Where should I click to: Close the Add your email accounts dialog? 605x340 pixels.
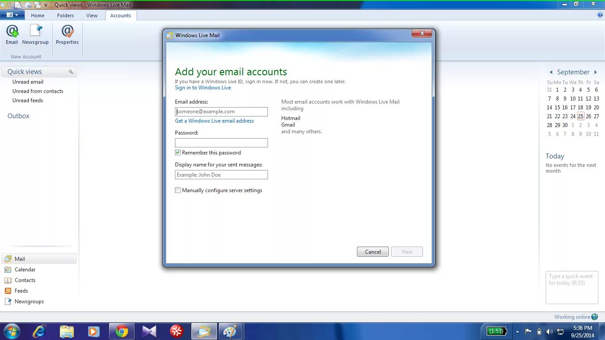[422, 34]
